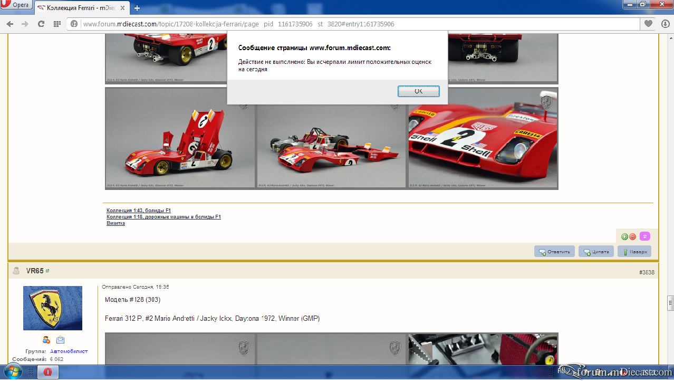Click the 'Ferrari 312 P, #2 Mario Andretti' caption text
Screen dimensions: 674x381
point(212,319)
